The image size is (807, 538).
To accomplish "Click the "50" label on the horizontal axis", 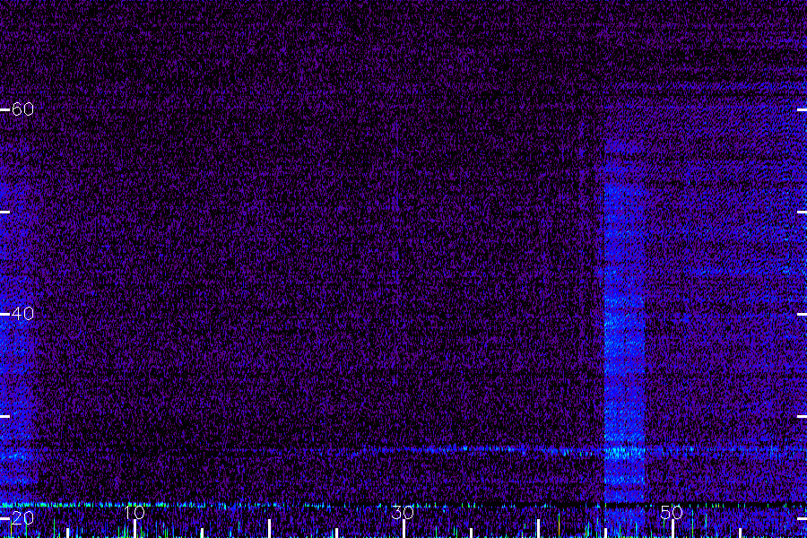I will [672, 512].
